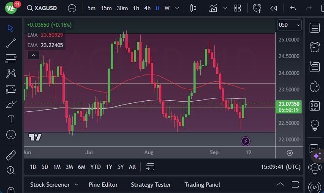Expand the Stock Screener dropdown arrow
Image resolution: width=324 pixels, height=193 pixels.
tap(76, 185)
